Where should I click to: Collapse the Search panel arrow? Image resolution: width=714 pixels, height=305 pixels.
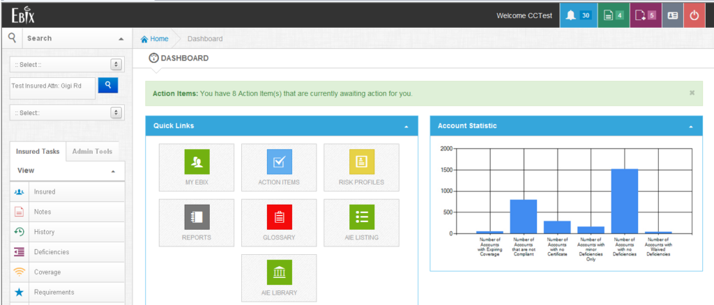pyautogui.click(x=121, y=39)
